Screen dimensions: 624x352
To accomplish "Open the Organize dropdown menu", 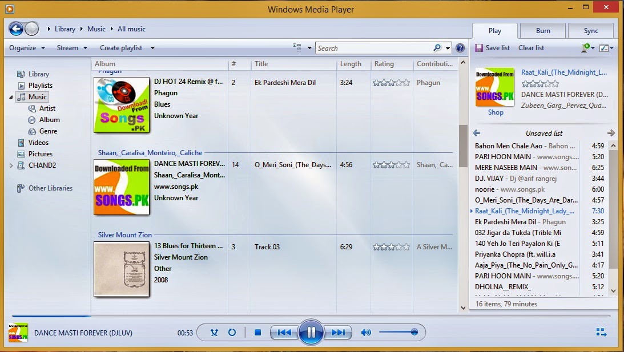I will [x=27, y=48].
